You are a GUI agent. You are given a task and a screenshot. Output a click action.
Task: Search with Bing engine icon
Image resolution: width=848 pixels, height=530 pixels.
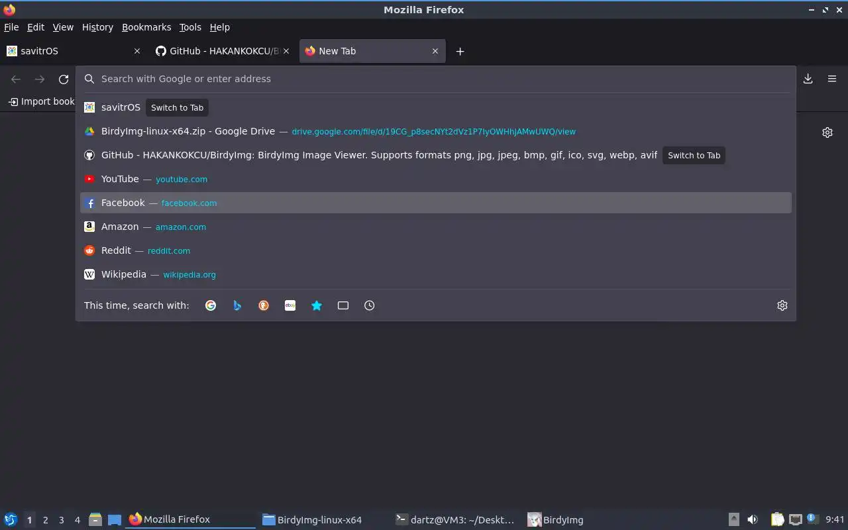(x=237, y=305)
